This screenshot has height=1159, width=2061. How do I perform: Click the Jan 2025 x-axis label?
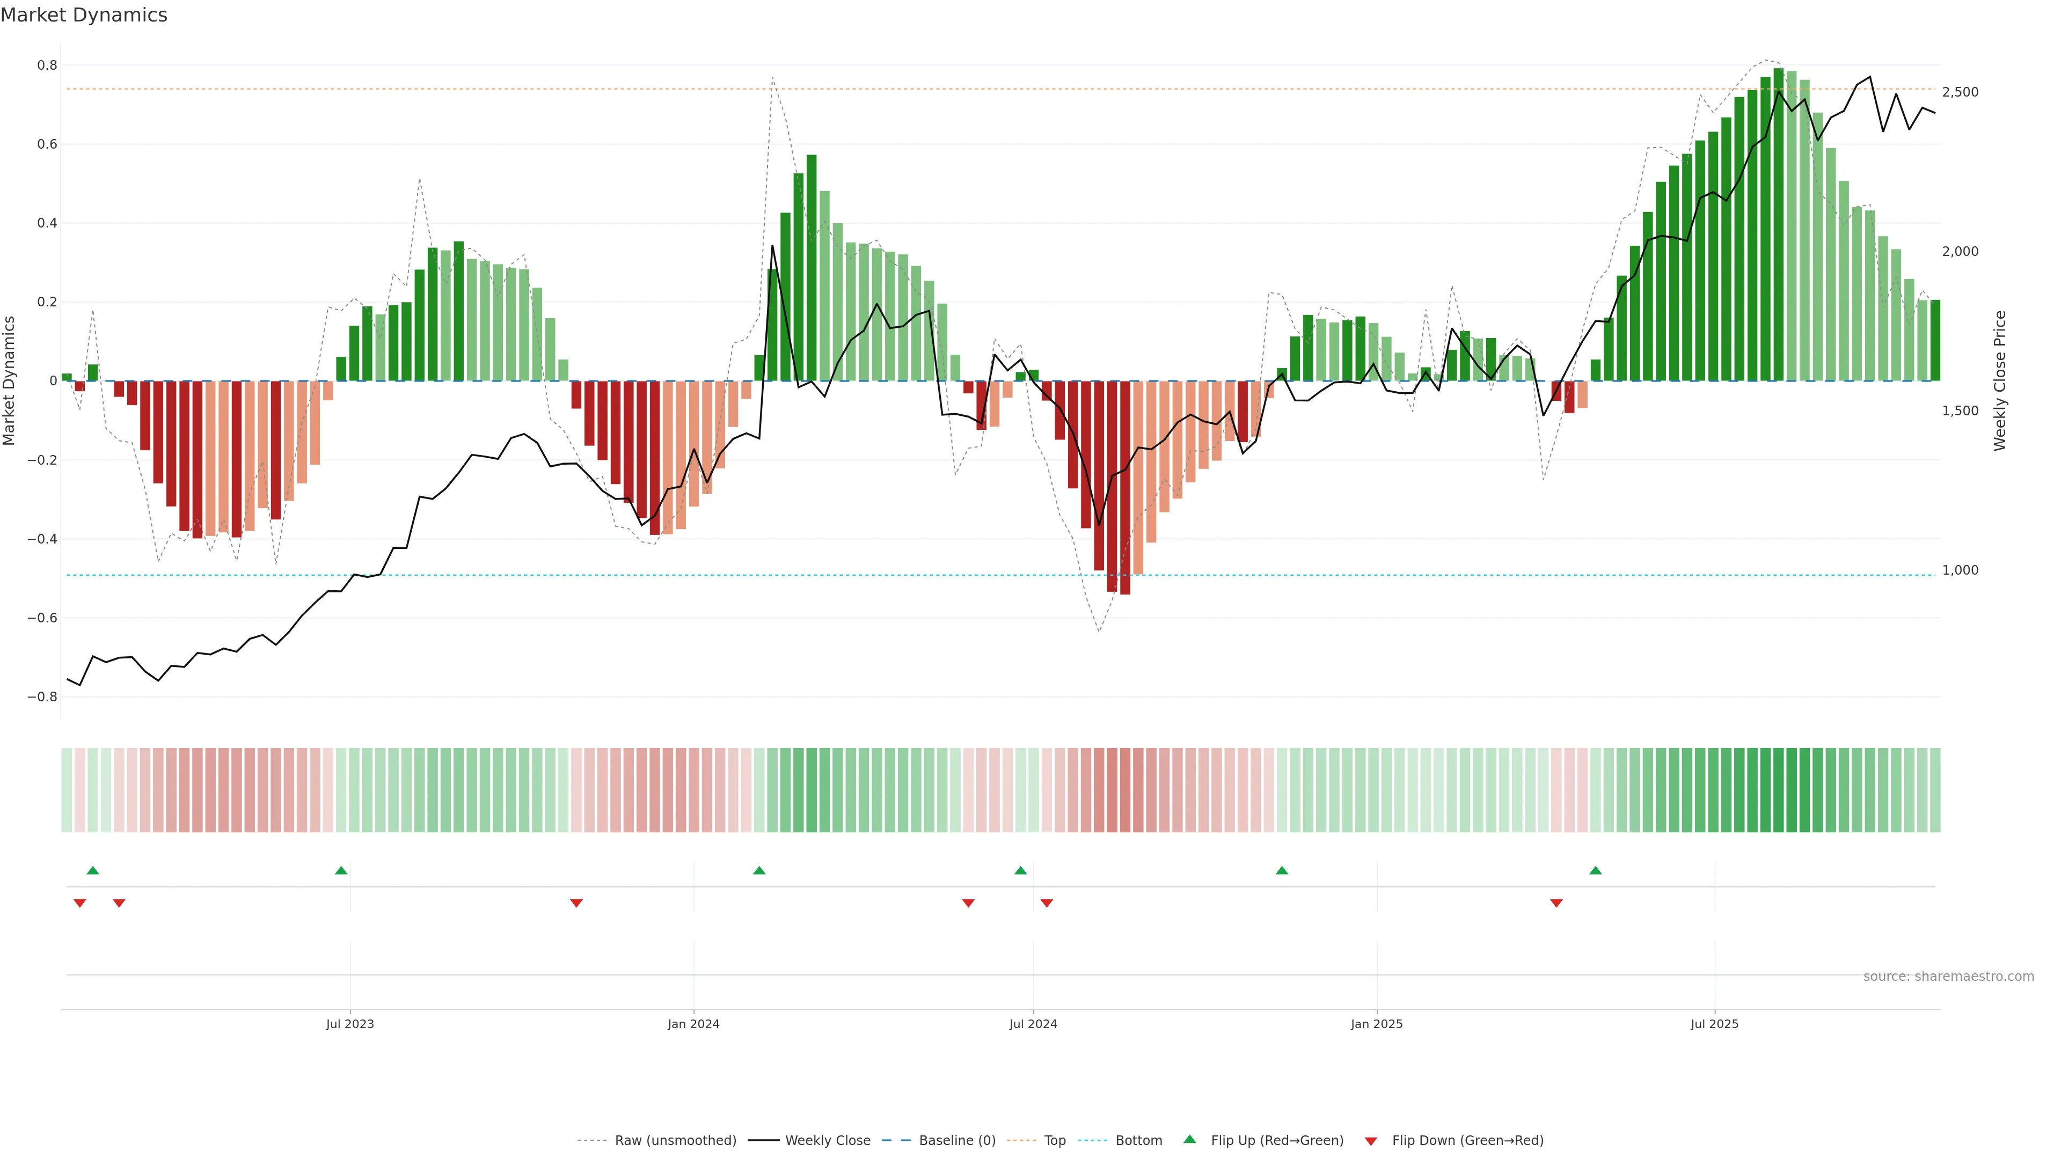click(1376, 1024)
